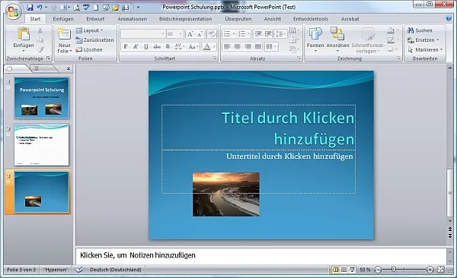Open the Formen shapes gallery
Image resolution: width=457 pixels, height=278 pixels.
coord(315,39)
